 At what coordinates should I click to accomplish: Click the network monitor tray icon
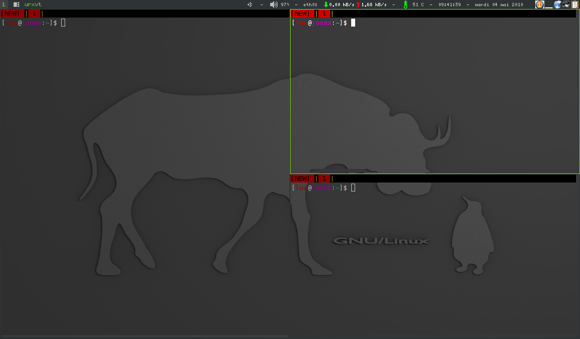point(566,5)
